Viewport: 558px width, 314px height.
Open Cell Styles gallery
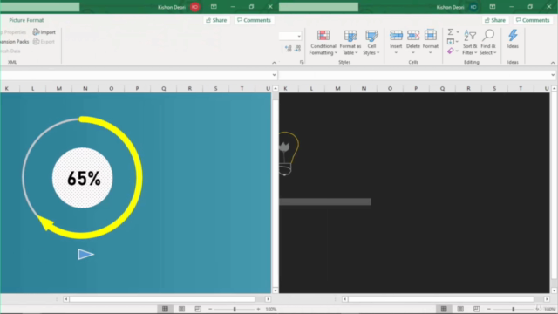371,43
